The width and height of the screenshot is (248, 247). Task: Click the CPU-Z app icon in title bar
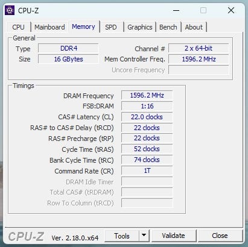(x=10, y=10)
